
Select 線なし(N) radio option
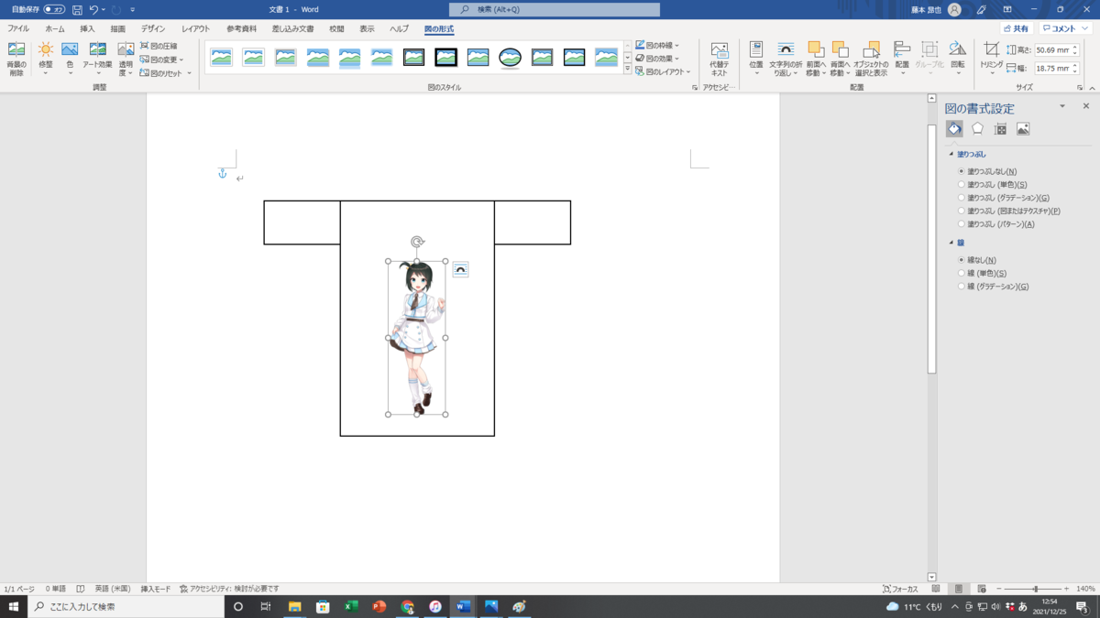tap(977, 260)
